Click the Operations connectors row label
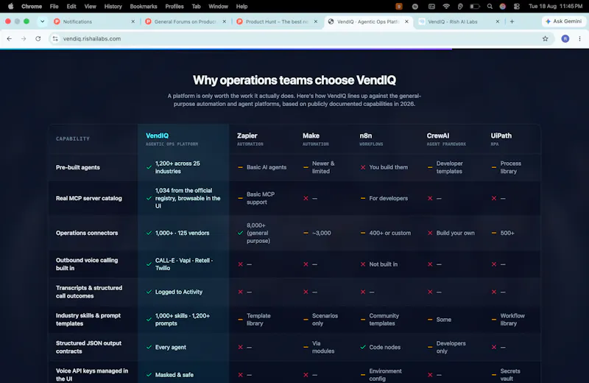Screen dimensions: 589x383 [x=87, y=233]
